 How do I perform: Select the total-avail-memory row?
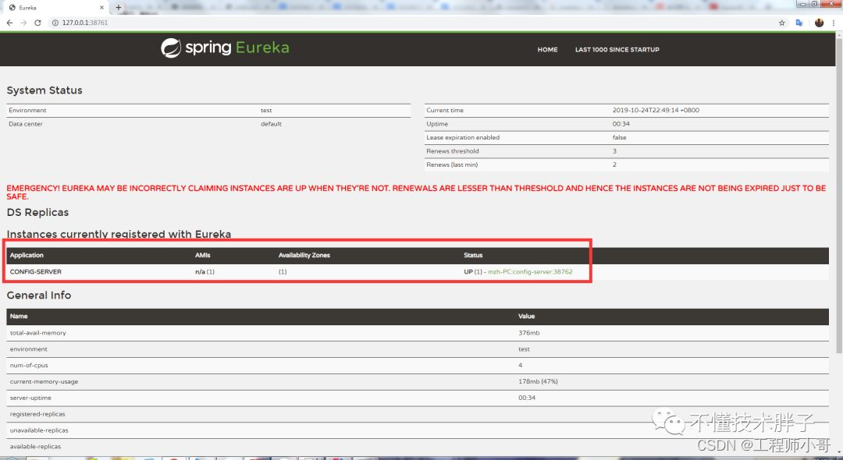pyautogui.click(x=418, y=333)
